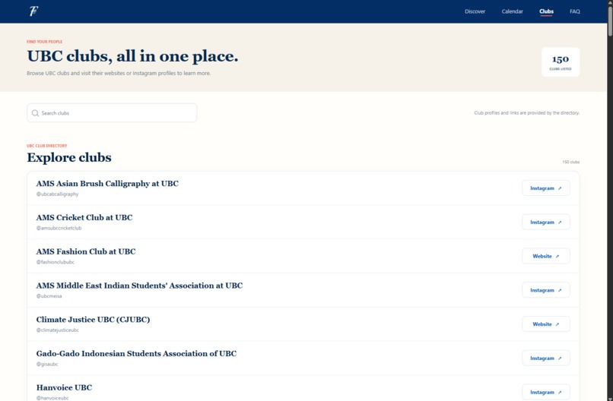Screen dimensions: 613x401
Task: Focus the Search clubs field
Action: (112, 113)
